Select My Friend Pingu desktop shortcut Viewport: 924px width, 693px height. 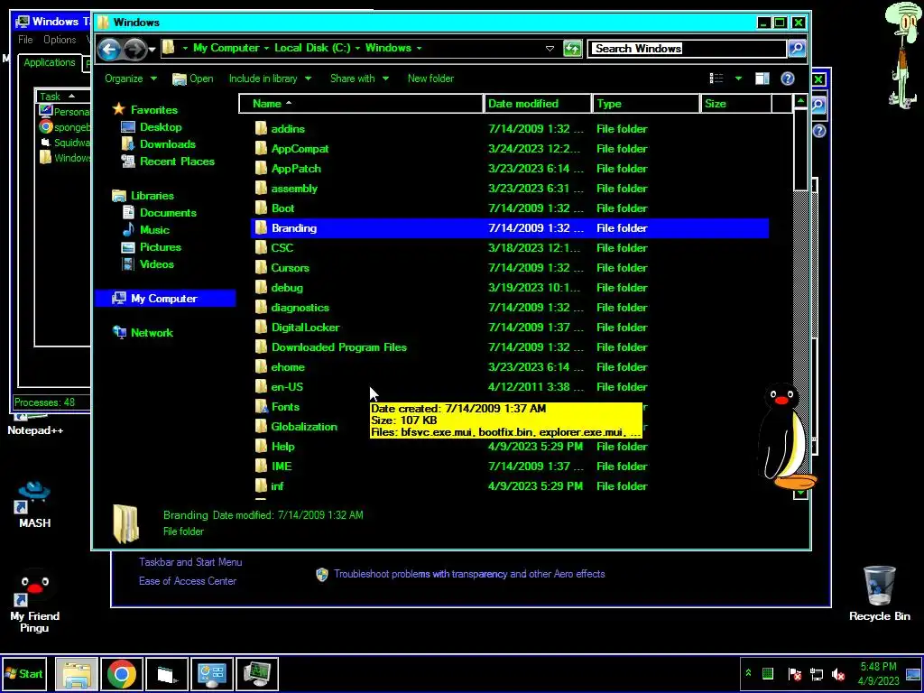pyautogui.click(x=34, y=601)
